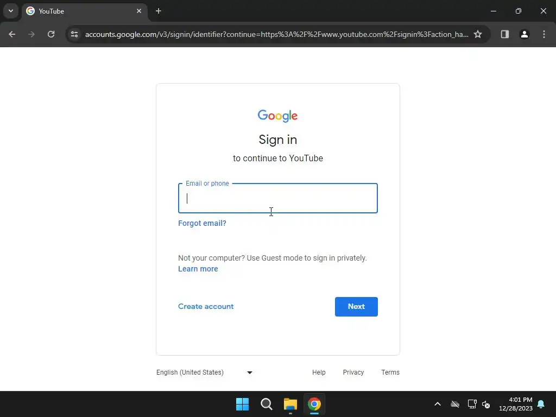Close the YouTube tab
This screenshot has height=417, width=556.
139,11
